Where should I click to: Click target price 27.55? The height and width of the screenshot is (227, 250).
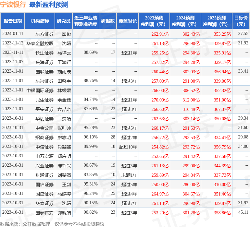pos(243,33)
